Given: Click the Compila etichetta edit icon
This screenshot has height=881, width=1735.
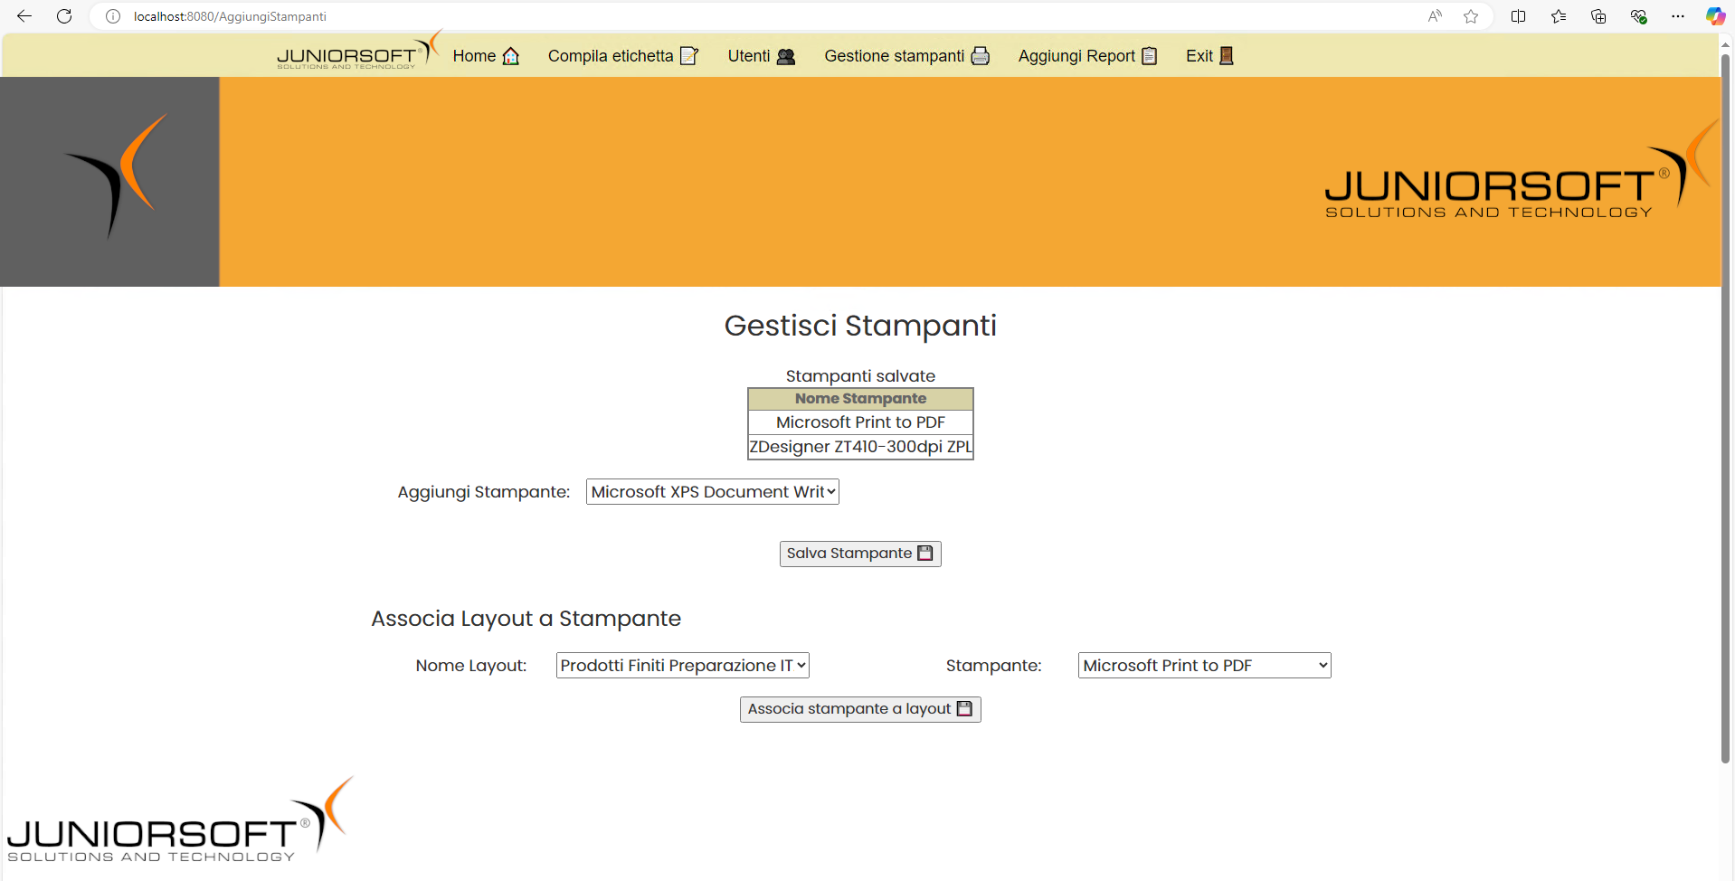Looking at the screenshot, I should point(689,56).
